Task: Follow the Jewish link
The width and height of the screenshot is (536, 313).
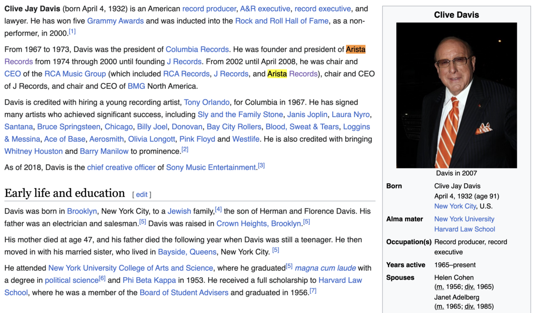Action: tap(180, 211)
